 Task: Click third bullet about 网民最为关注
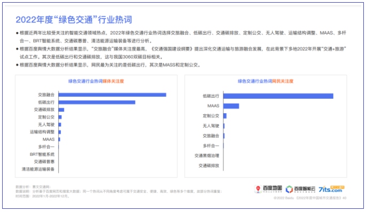click(108, 65)
